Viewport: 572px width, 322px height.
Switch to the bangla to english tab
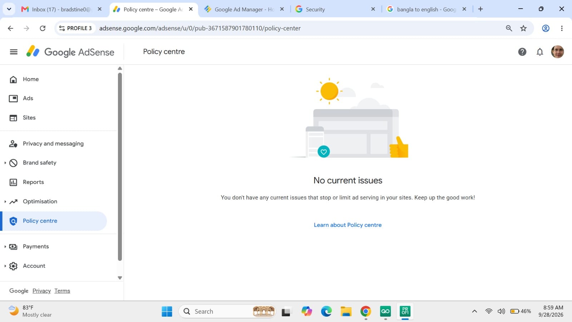[426, 9]
